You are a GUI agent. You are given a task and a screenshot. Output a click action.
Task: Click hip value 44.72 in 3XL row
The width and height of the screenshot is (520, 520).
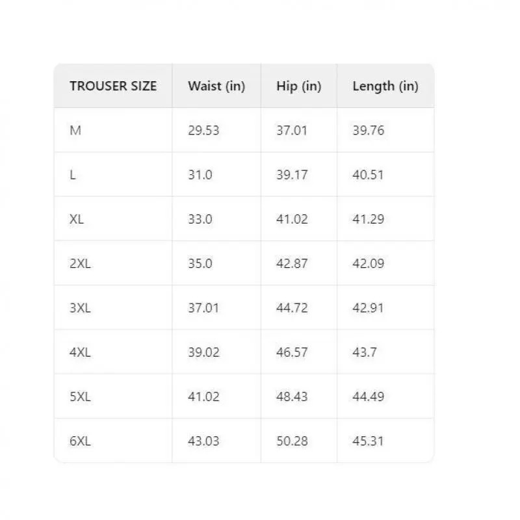click(x=292, y=307)
